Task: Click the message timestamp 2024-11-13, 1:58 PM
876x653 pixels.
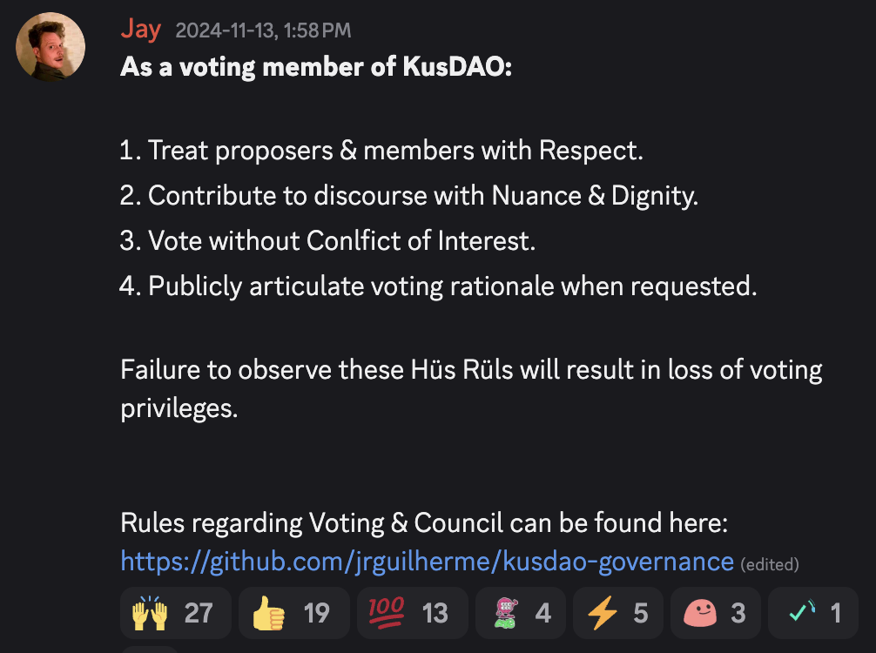Action: (263, 31)
